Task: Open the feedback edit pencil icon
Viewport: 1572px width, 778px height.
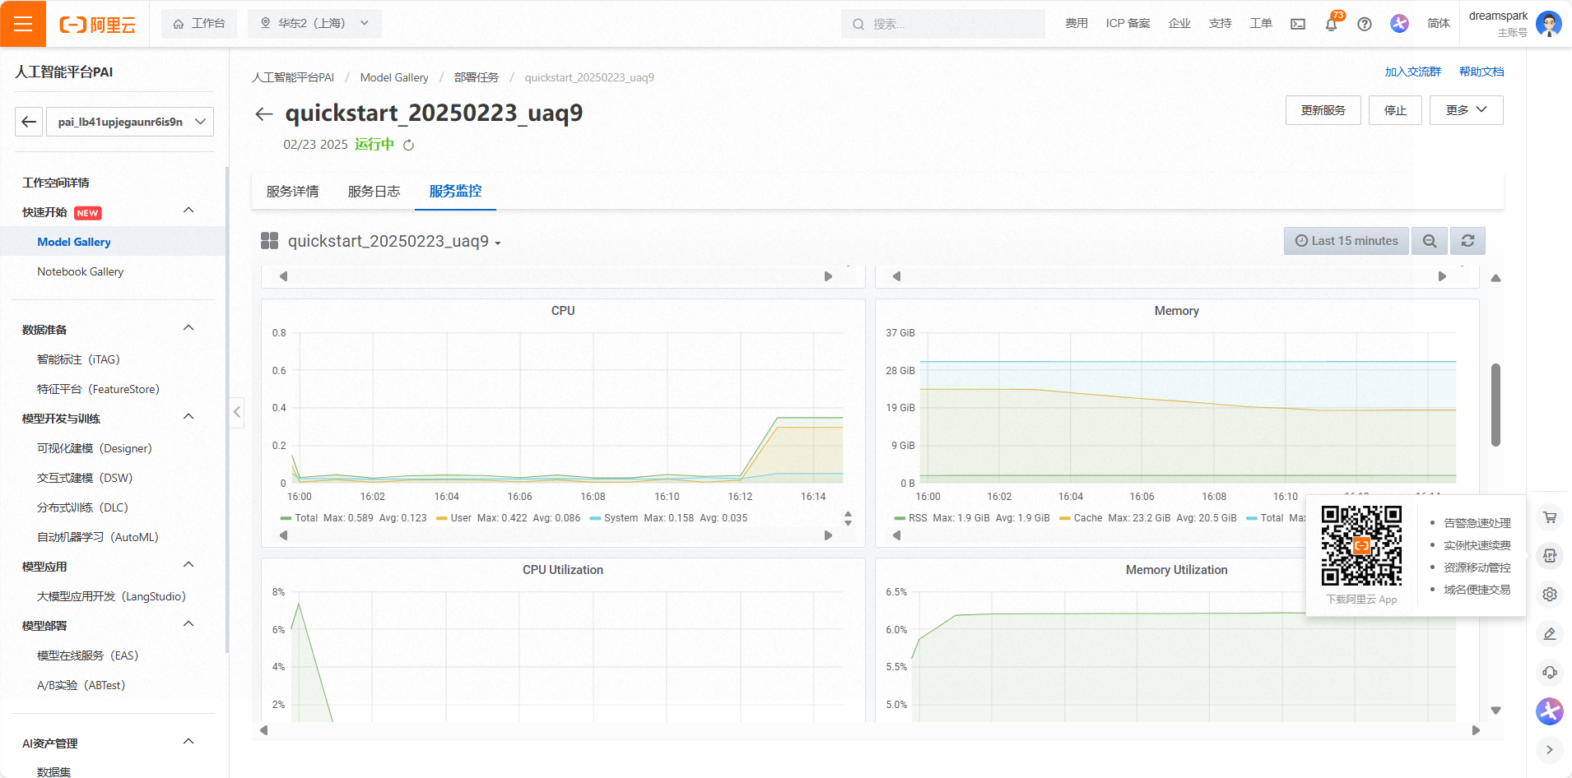Action: pyautogui.click(x=1550, y=633)
